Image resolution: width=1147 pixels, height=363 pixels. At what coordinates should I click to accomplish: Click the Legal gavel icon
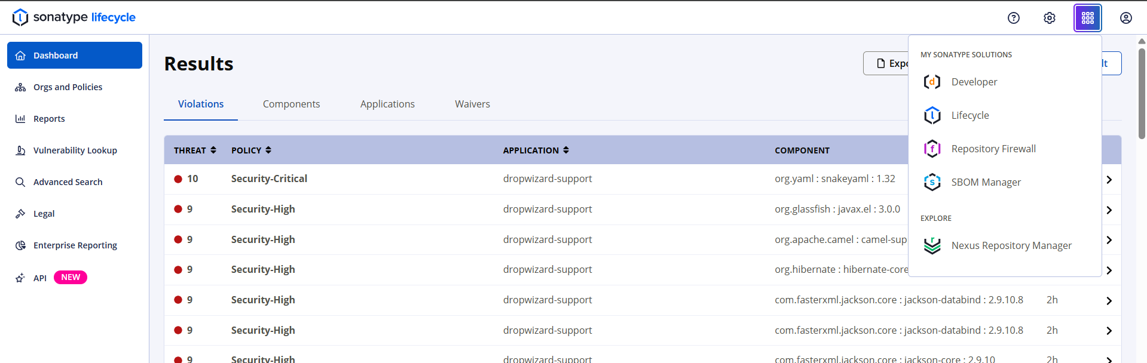[20, 214]
